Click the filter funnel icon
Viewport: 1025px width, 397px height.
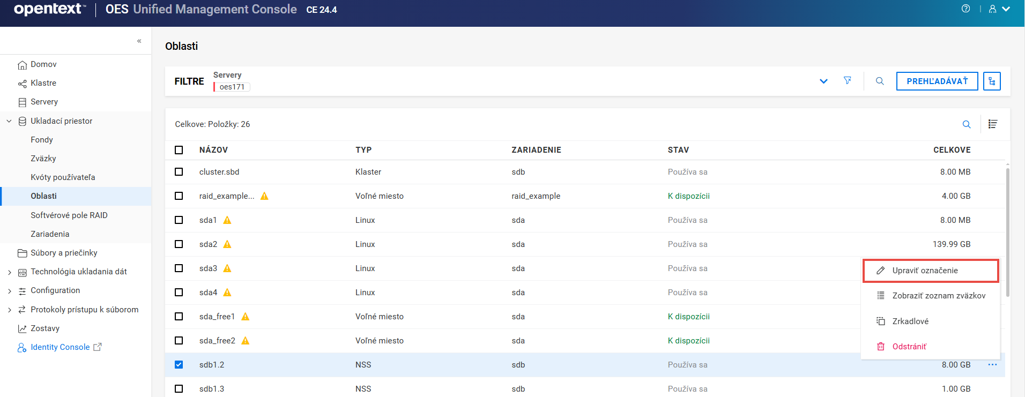(x=847, y=81)
